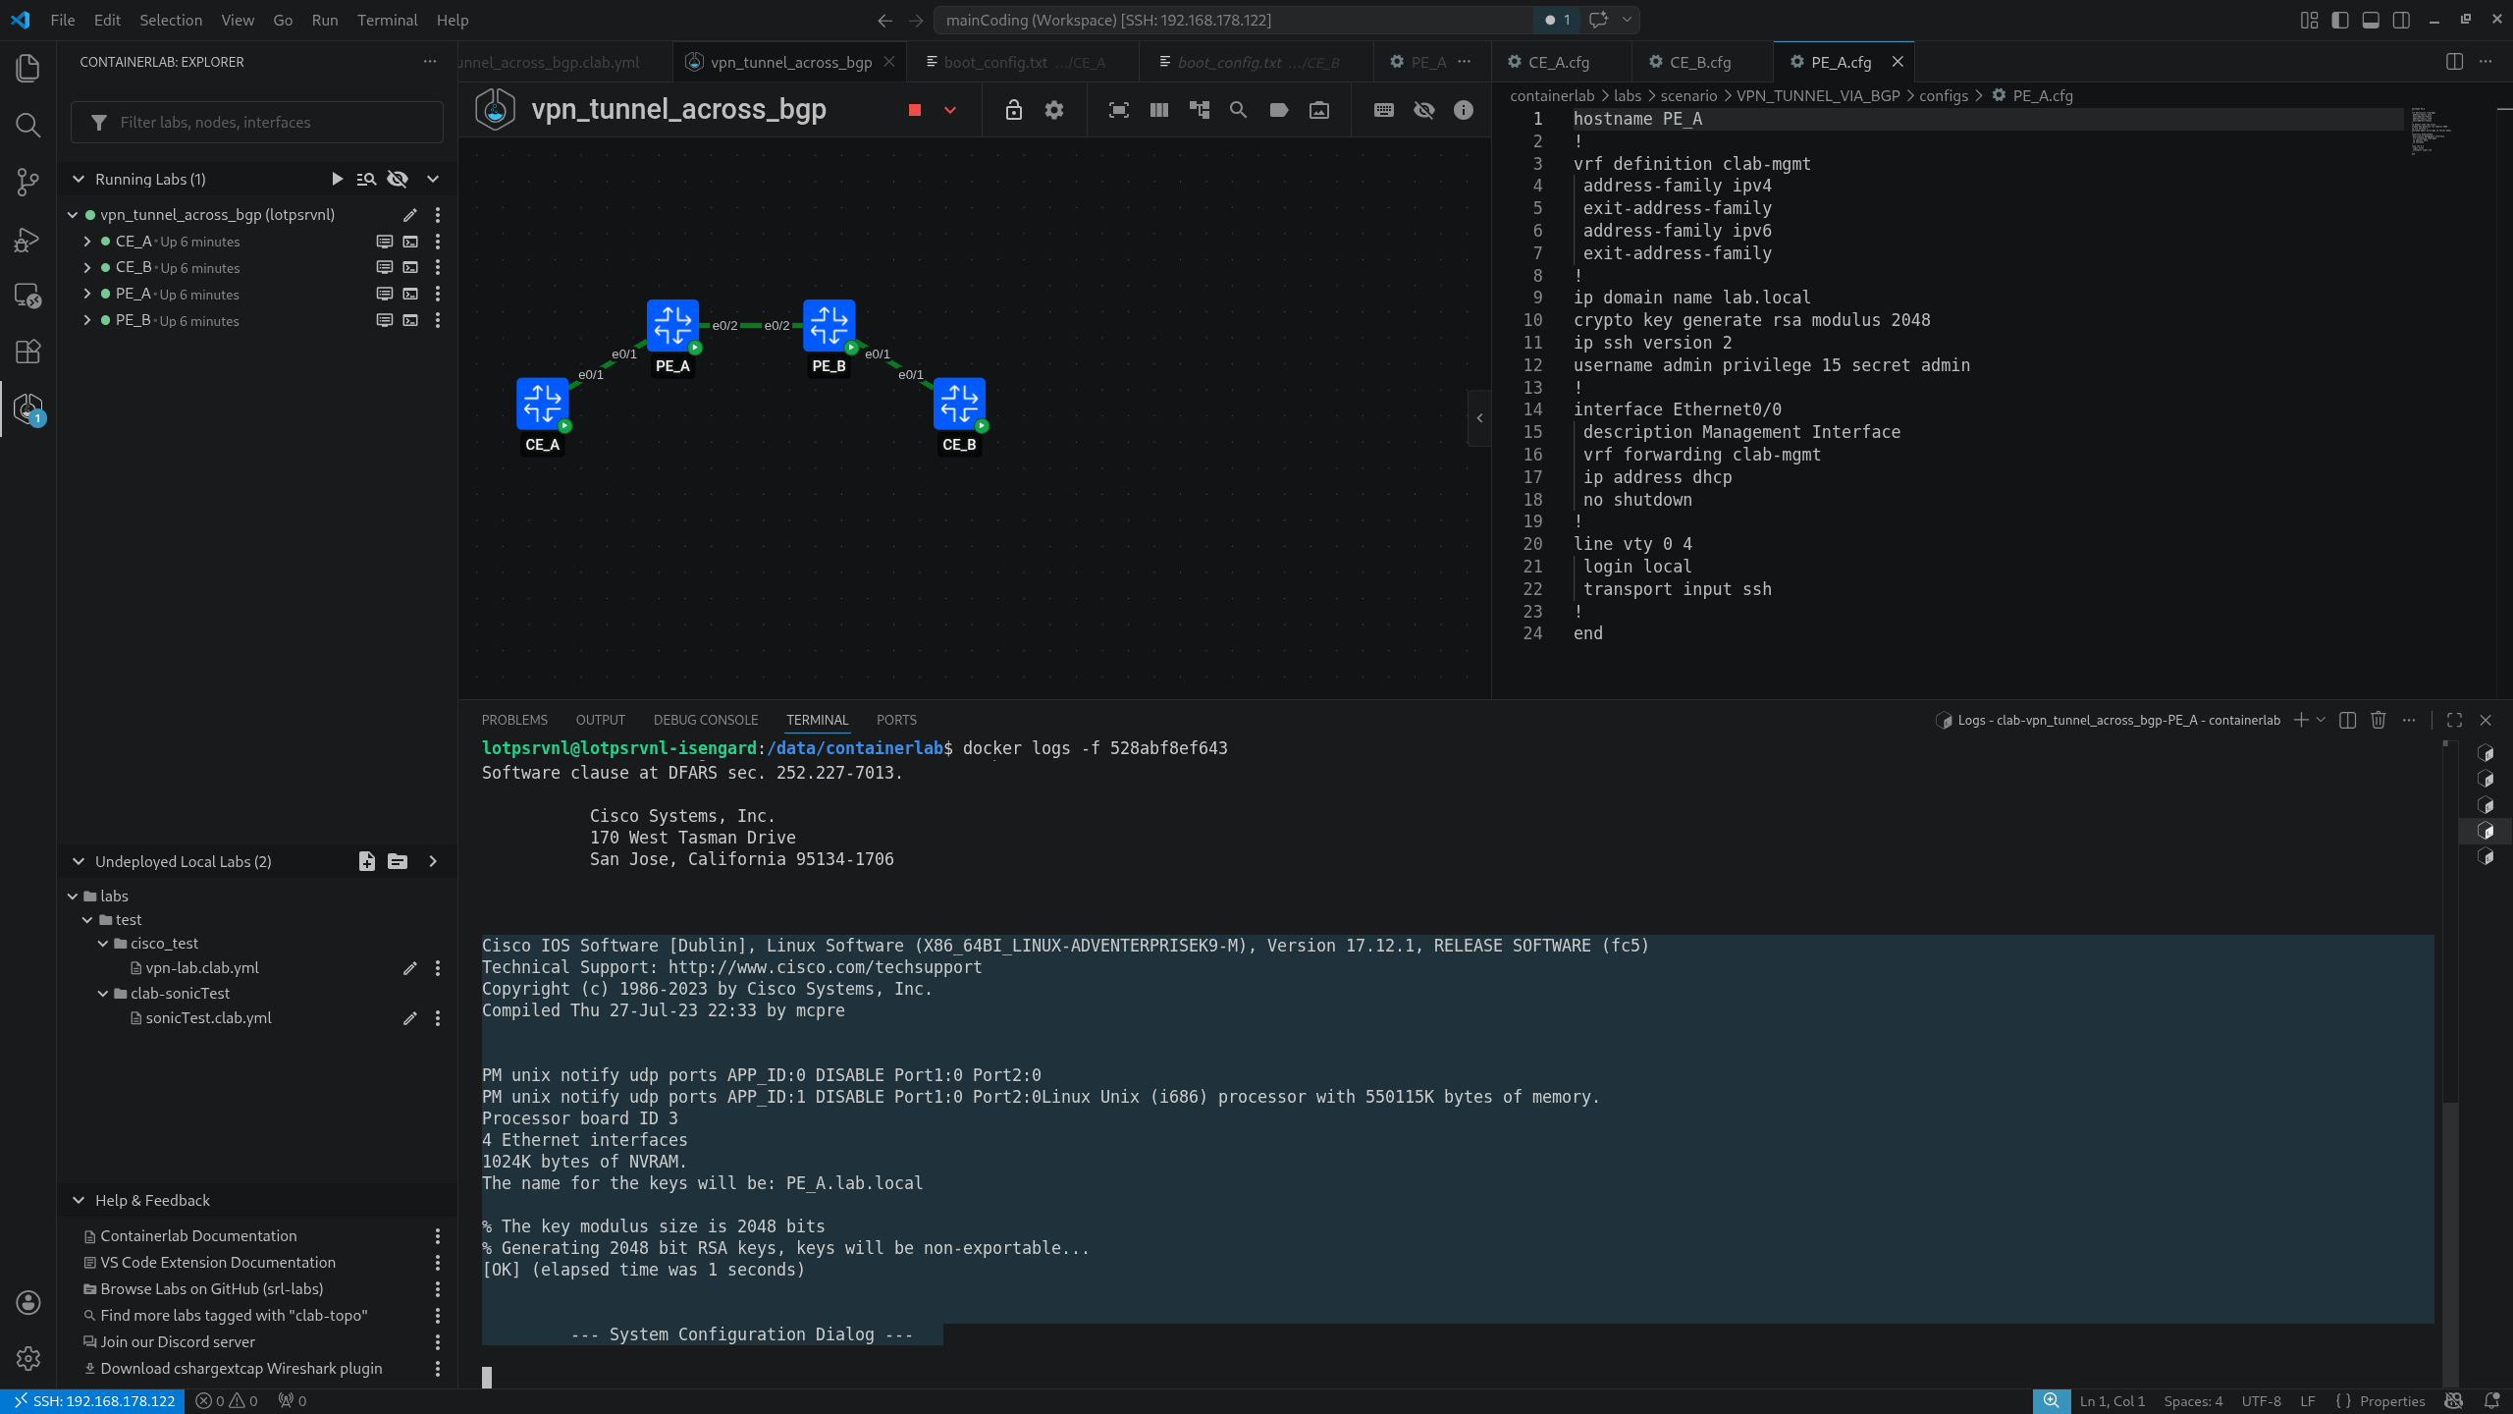The width and height of the screenshot is (2513, 1414).
Task: Expand the CE_A node tree item
Action: [87, 241]
